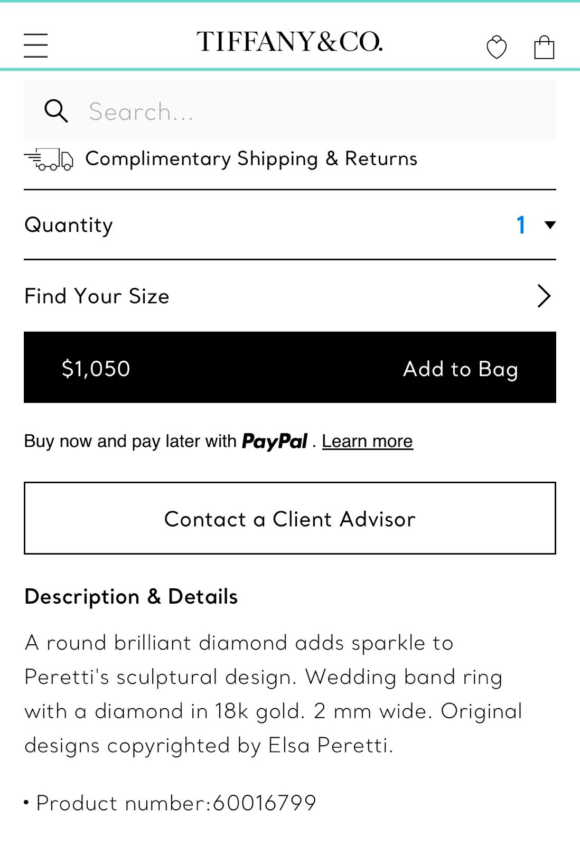This screenshot has height=845, width=580.
Task: Click Complimentary Shipping & Returns text
Action: click(x=251, y=159)
